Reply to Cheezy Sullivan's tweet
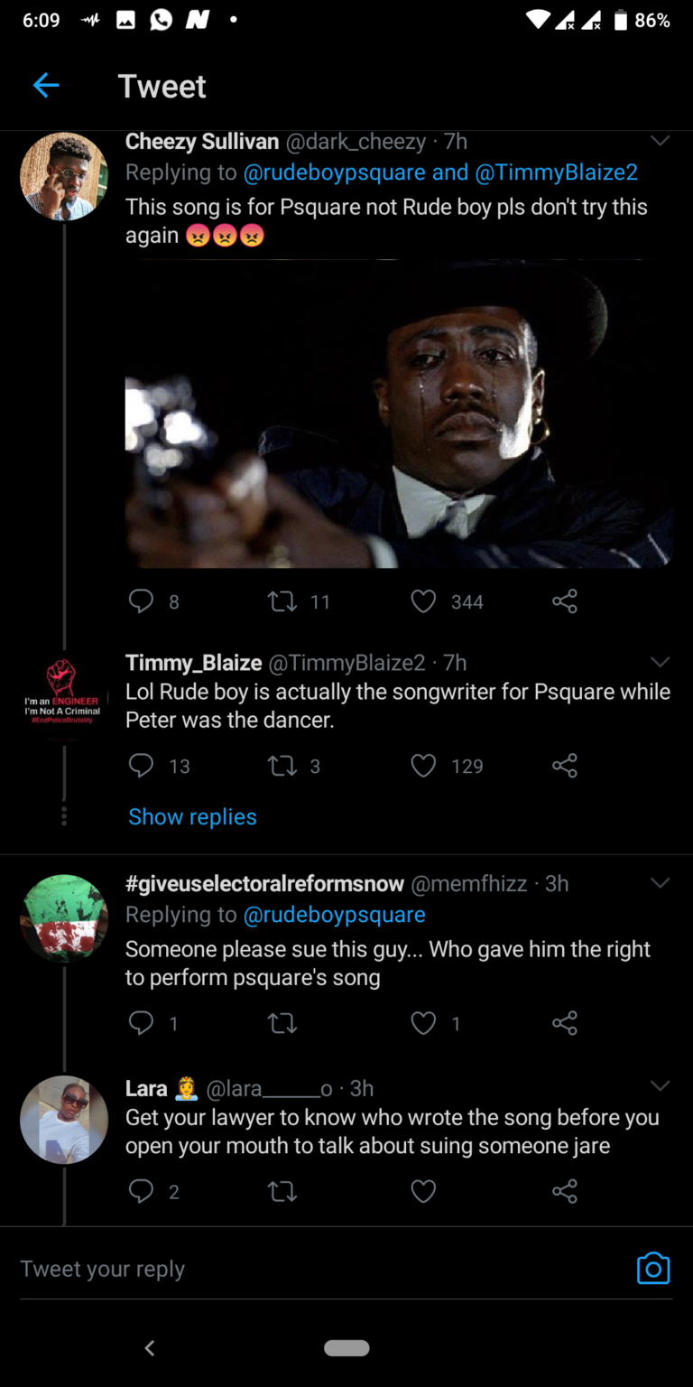 click(x=142, y=601)
